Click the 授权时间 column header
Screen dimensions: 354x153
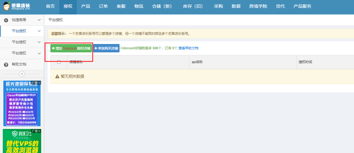tap(305, 62)
